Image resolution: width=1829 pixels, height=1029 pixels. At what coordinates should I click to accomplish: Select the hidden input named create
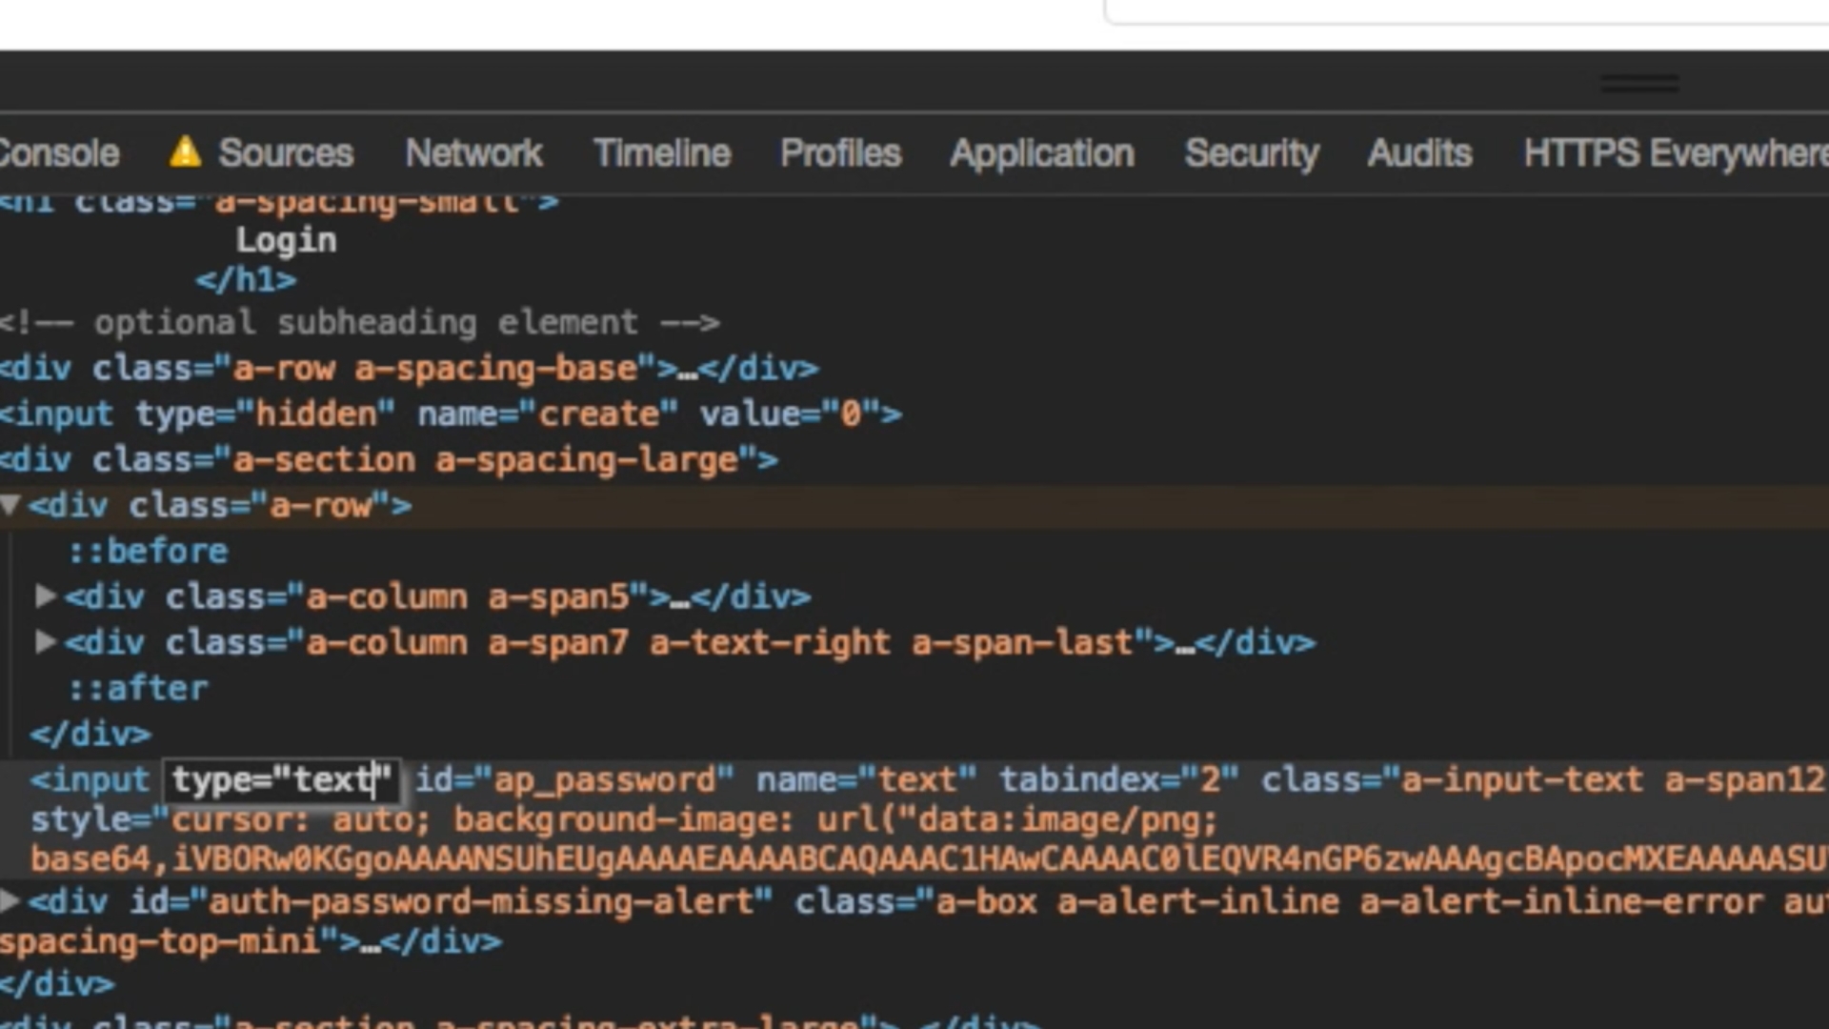click(x=448, y=414)
